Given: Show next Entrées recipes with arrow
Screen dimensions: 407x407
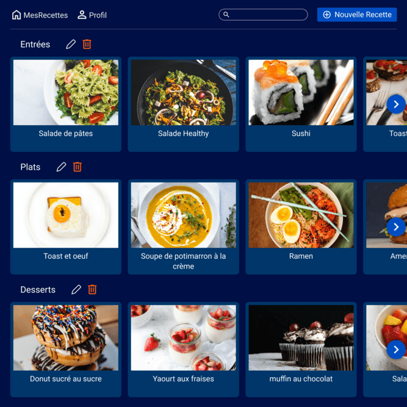Looking at the screenshot, I should coord(396,104).
